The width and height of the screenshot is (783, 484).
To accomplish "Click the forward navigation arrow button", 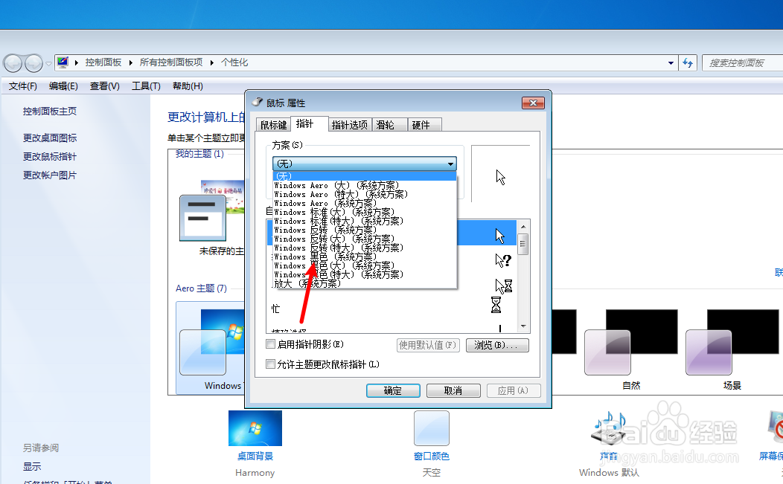I will [33, 63].
